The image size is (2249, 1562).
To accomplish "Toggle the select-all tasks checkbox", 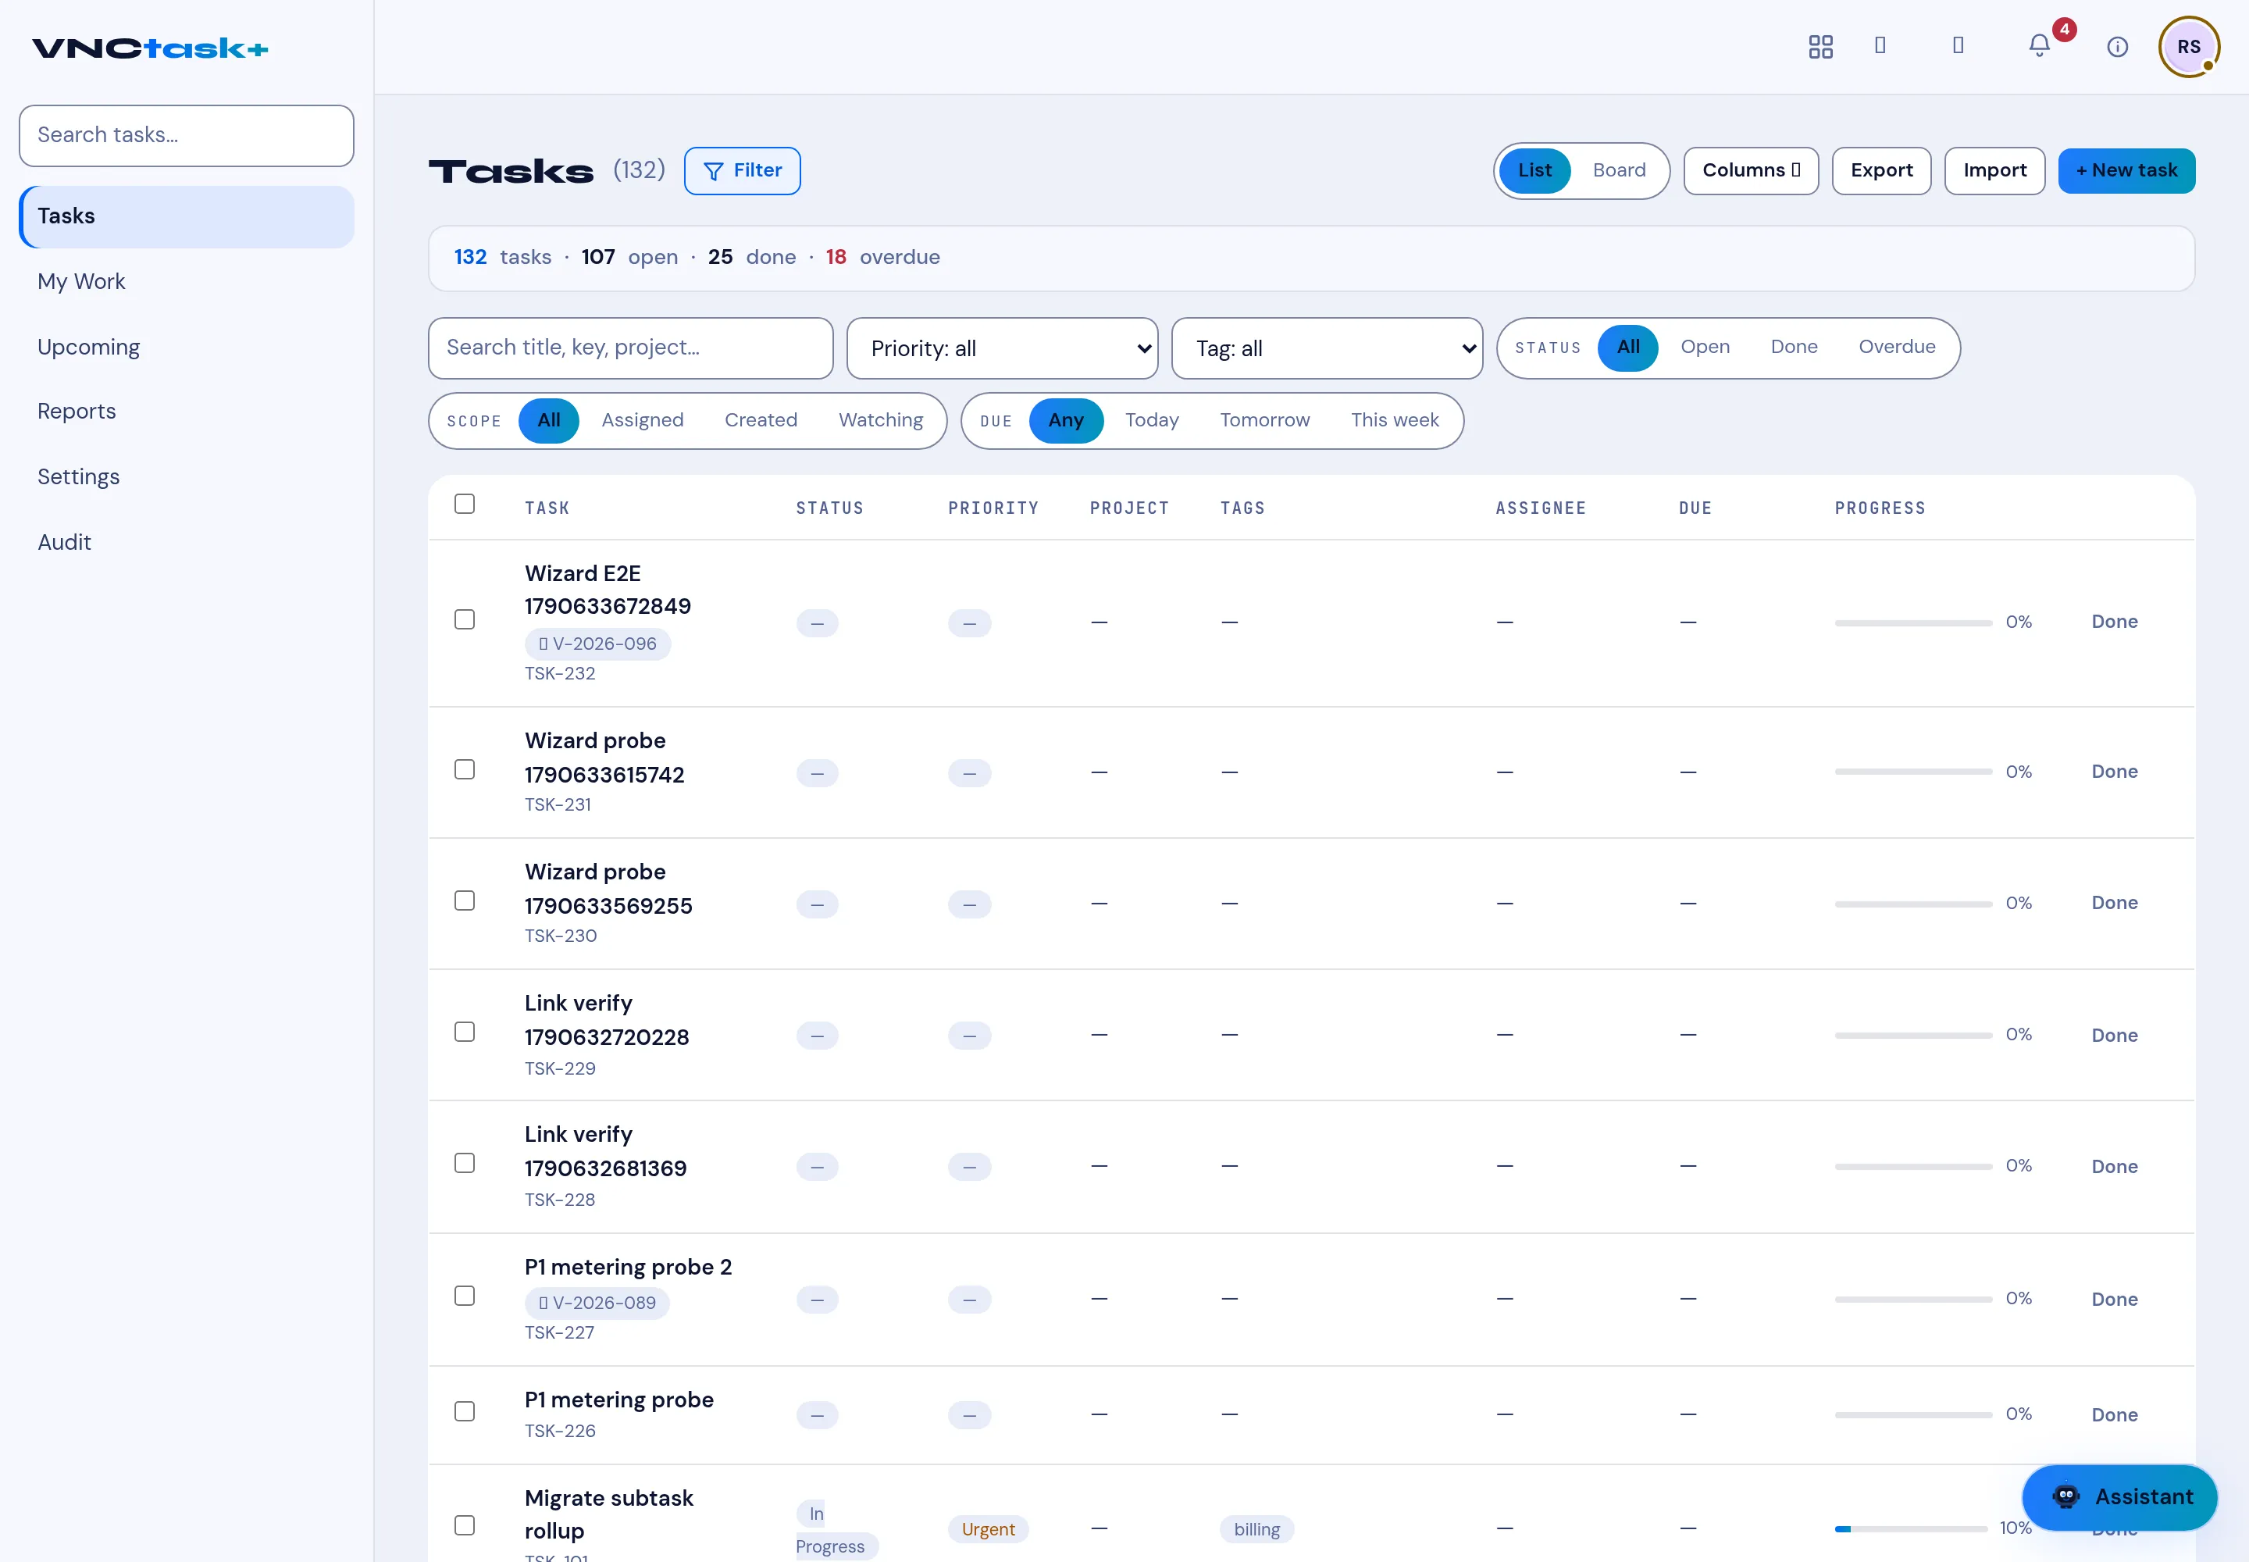I will pyautogui.click(x=465, y=504).
